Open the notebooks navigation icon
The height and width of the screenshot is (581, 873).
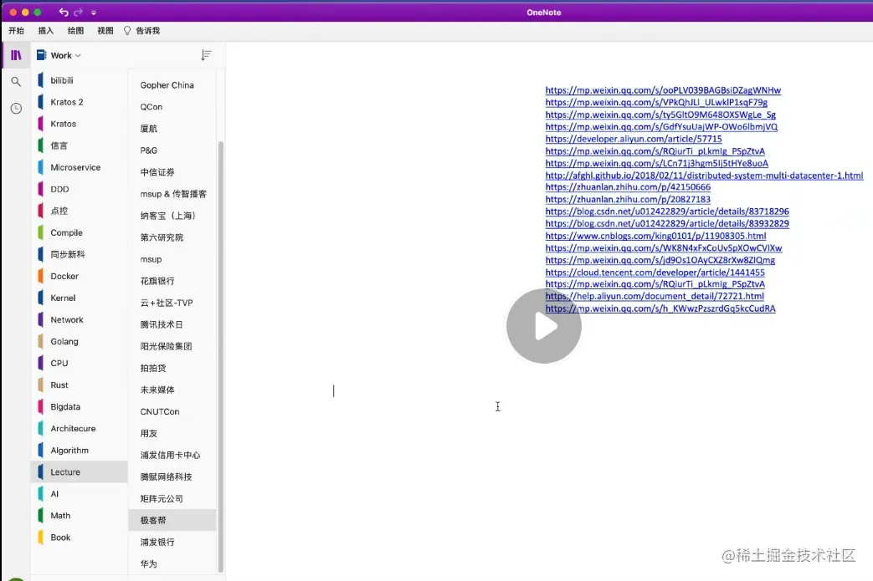click(x=16, y=55)
